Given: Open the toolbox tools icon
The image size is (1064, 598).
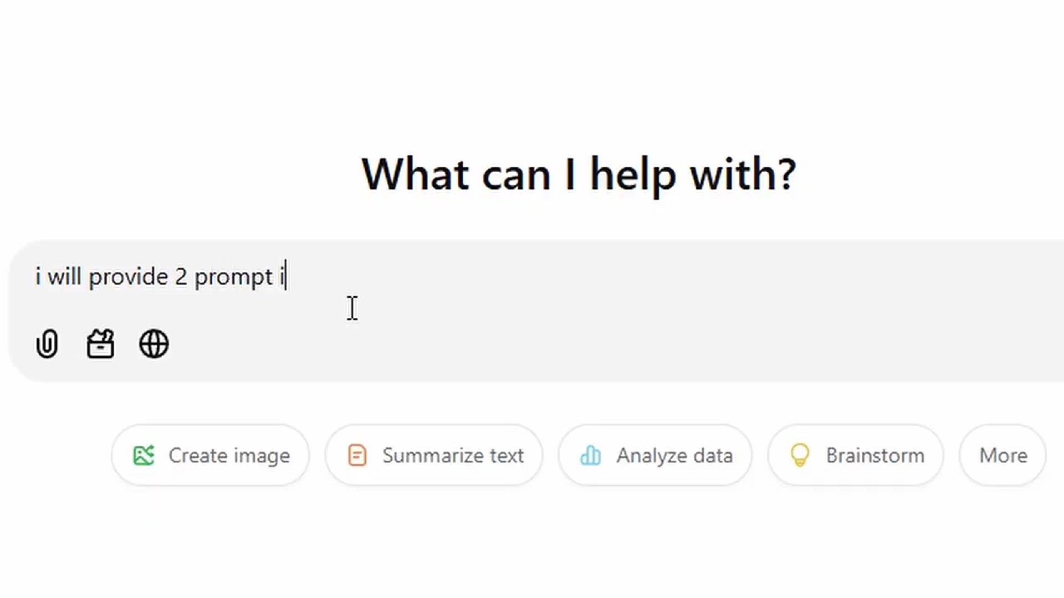Looking at the screenshot, I should pos(100,344).
